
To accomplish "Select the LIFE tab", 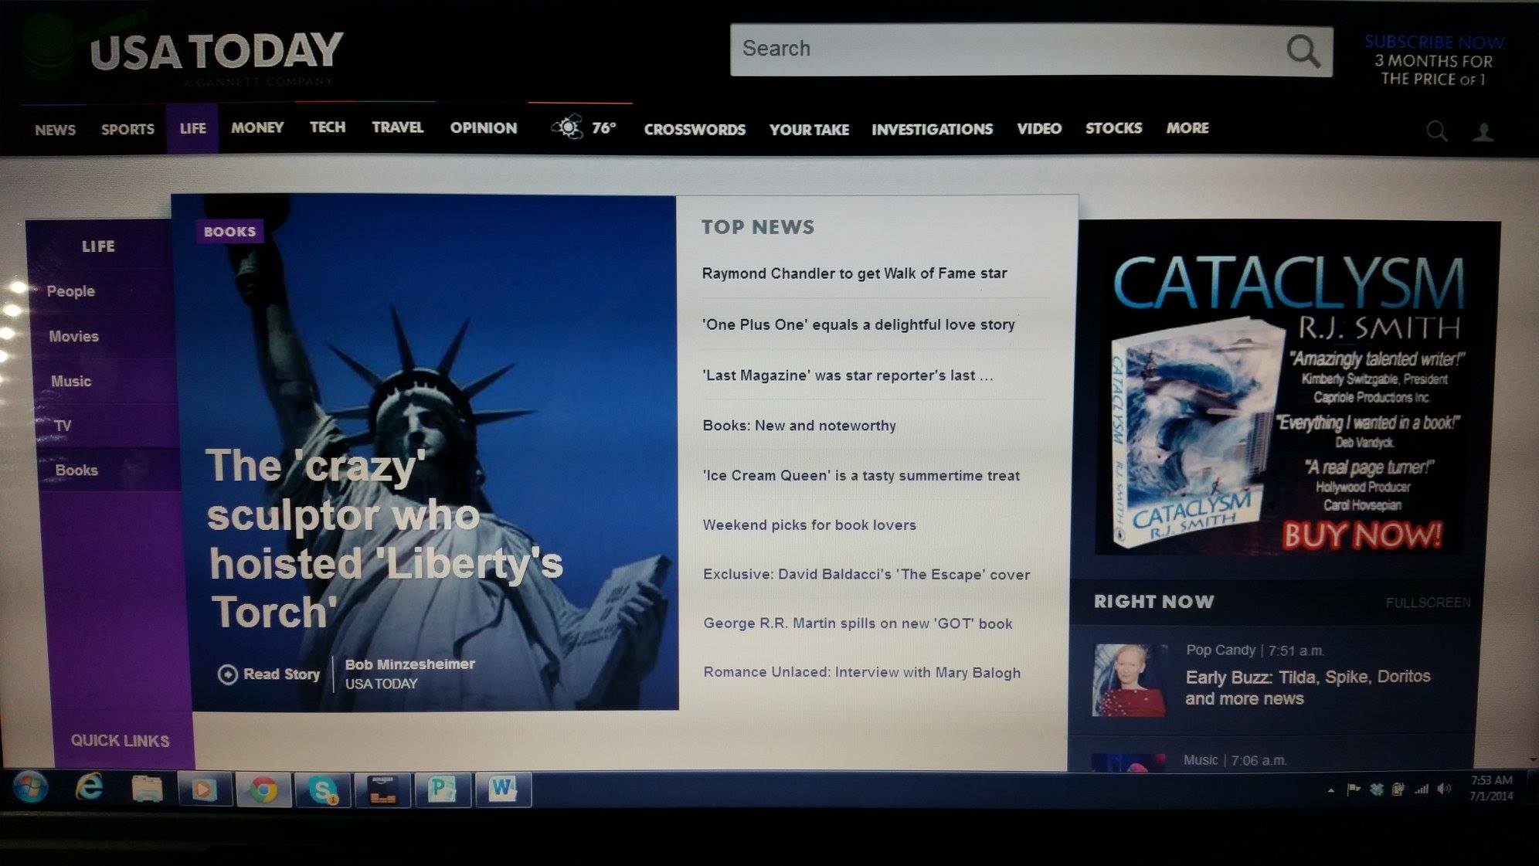I will [192, 128].
